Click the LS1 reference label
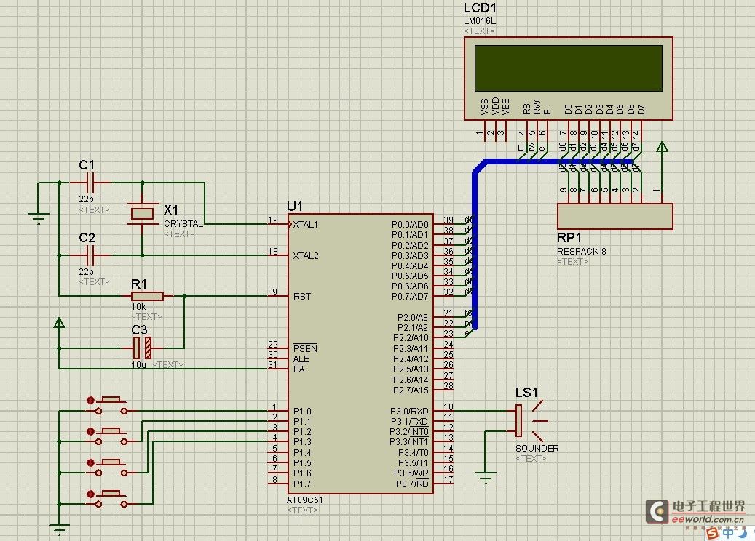Viewport: 755px width, 541px height. 526,393
